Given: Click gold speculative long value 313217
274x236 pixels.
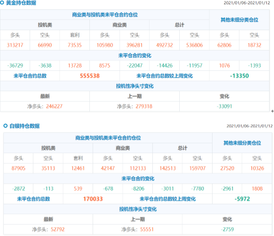Looking at the screenshot, I should pyautogui.click(x=15, y=45).
